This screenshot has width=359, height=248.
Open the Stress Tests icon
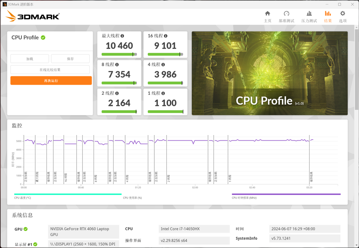(x=309, y=14)
